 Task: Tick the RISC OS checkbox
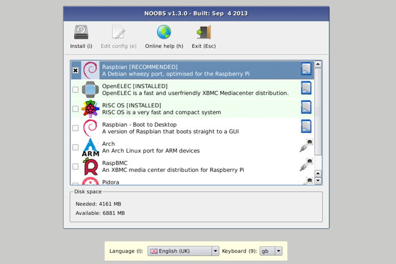pos(75,109)
